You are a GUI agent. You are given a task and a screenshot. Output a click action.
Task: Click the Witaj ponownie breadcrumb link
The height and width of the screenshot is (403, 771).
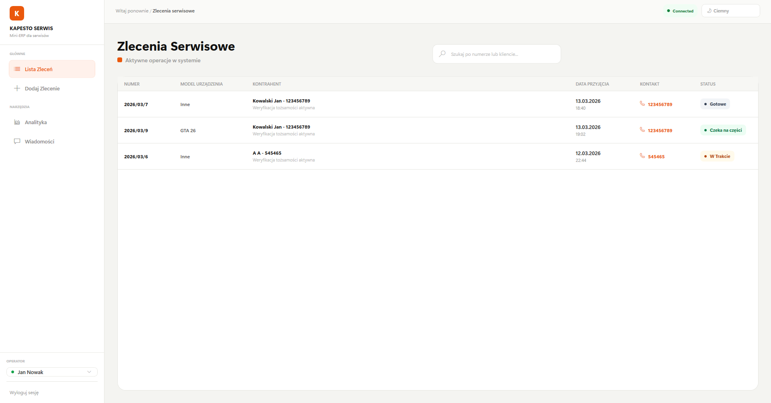[132, 11]
